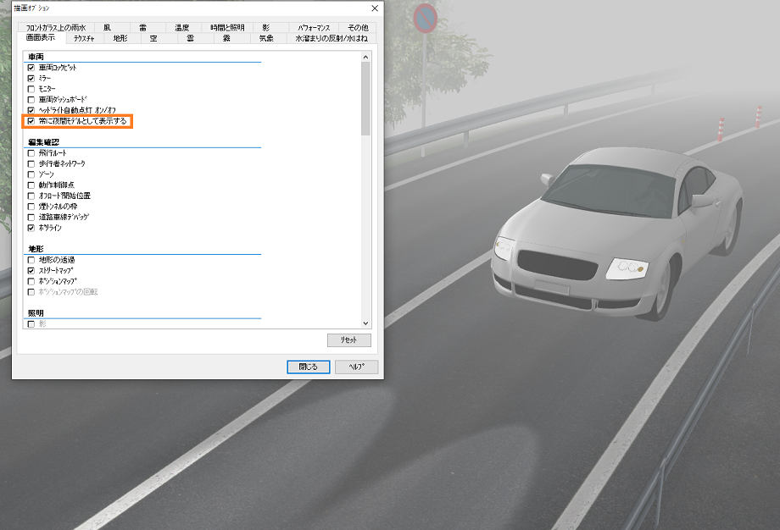Open help with the ヘルプ button
The width and height of the screenshot is (780, 530).
[x=356, y=367]
